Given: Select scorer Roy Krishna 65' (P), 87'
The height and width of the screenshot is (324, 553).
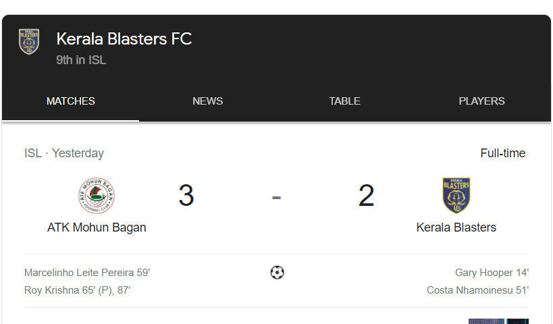Looking at the screenshot, I should tap(77, 290).
